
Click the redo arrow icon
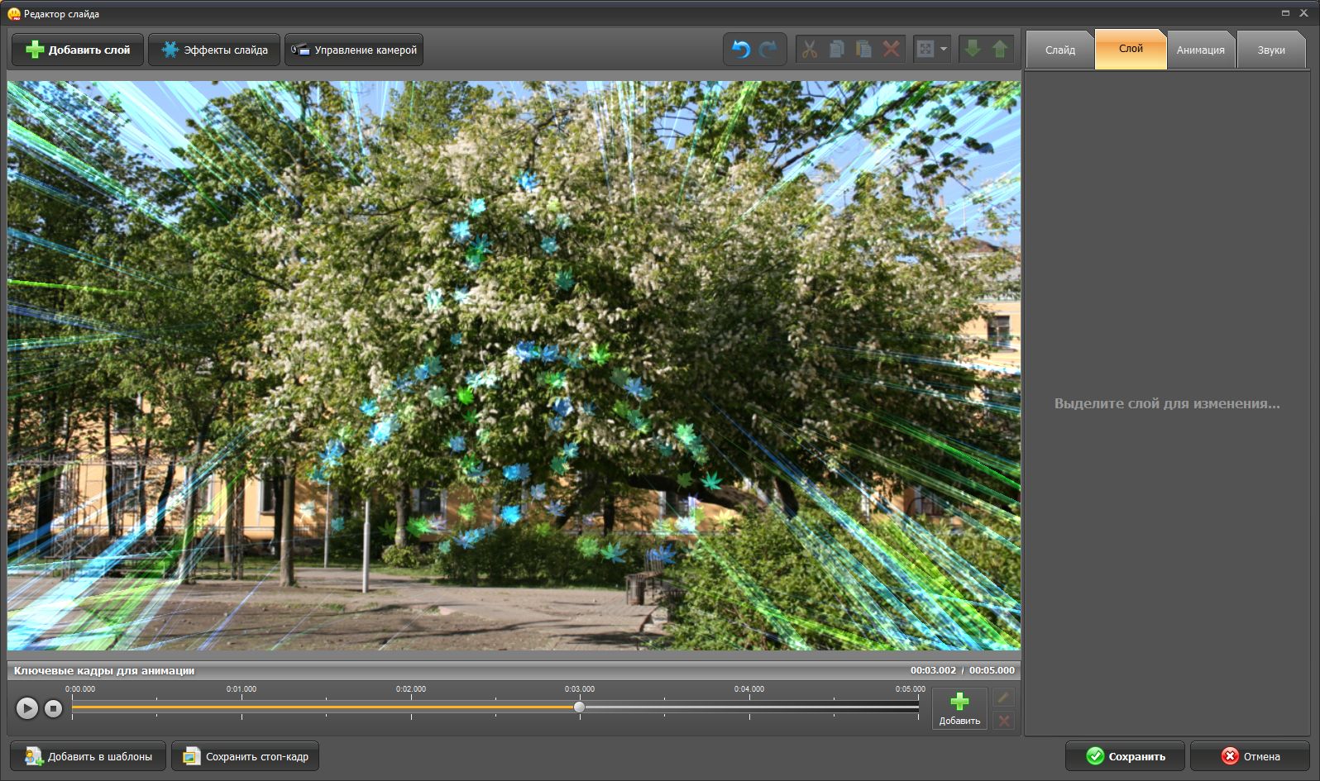[x=768, y=50]
